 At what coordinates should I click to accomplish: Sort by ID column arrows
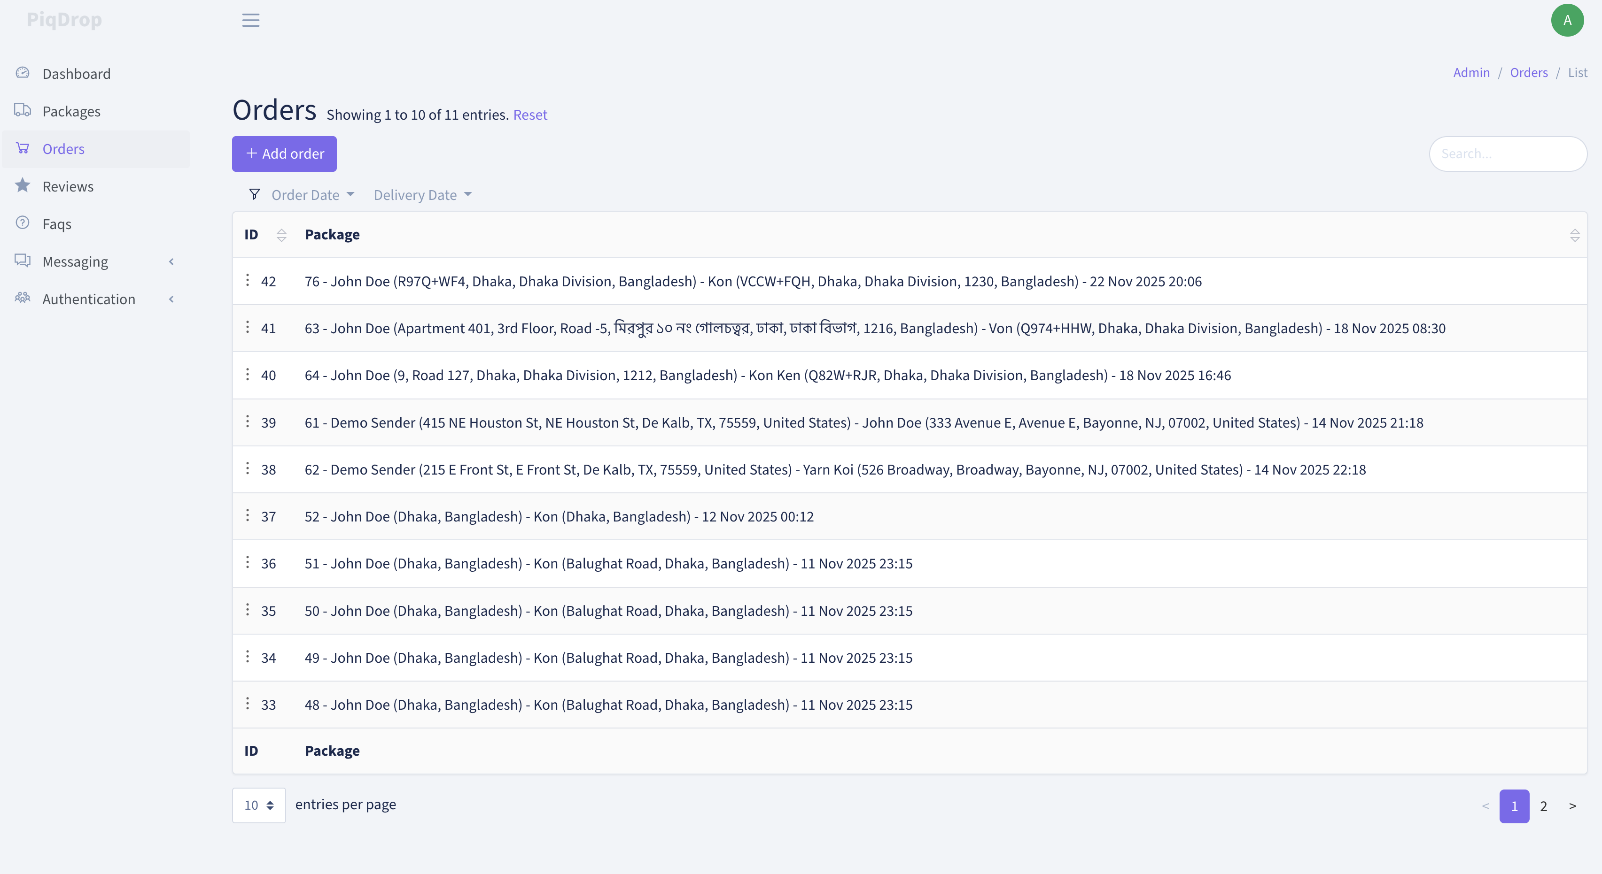(282, 235)
